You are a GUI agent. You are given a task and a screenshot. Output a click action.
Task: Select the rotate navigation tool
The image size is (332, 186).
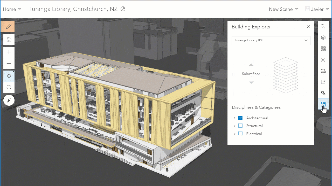(x=9, y=87)
